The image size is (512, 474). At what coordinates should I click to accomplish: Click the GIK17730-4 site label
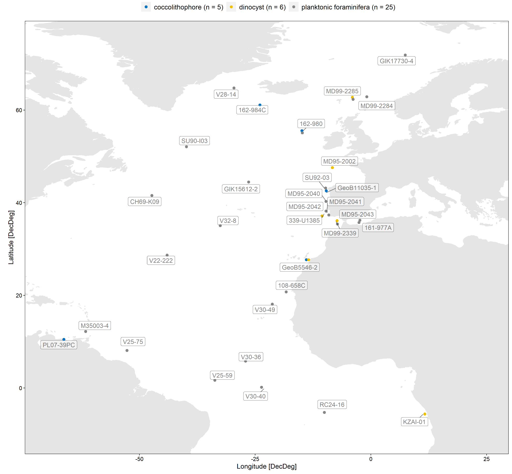pyautogui.click(x=396, y=61)
